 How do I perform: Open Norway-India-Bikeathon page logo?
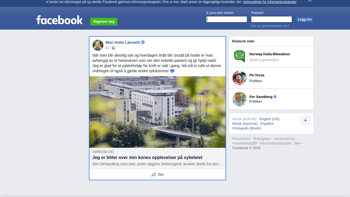[x=240, y=57]
